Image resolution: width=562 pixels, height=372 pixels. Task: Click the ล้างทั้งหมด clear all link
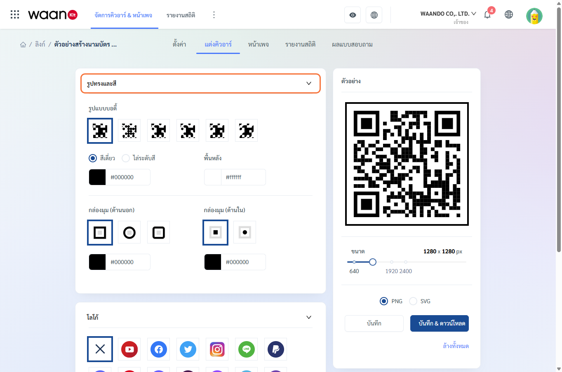(x=456, y=346)
